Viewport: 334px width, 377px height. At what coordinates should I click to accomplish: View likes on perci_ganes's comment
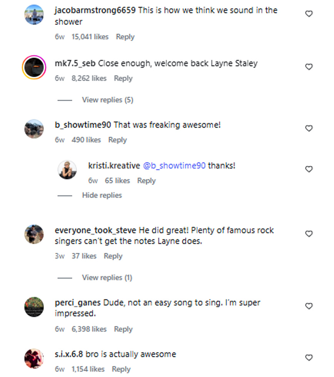(x=89, y=329)
